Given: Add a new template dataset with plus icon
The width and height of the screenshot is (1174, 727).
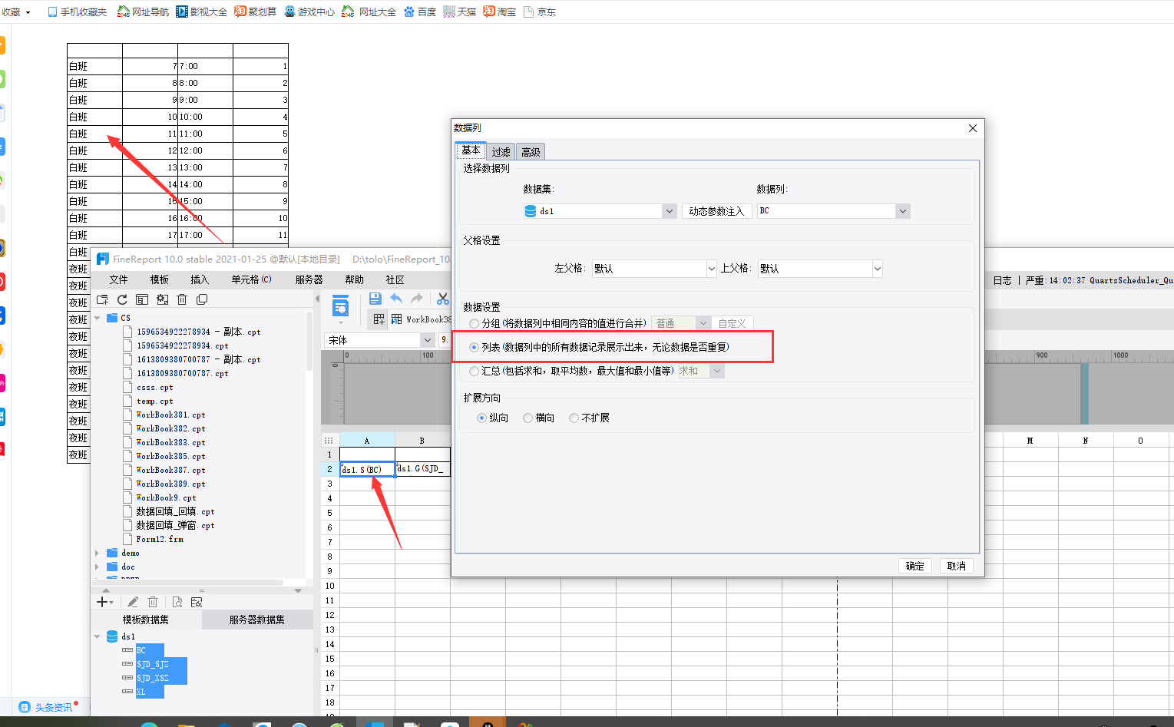Looking at the screenshot, I should coord(102,602).
